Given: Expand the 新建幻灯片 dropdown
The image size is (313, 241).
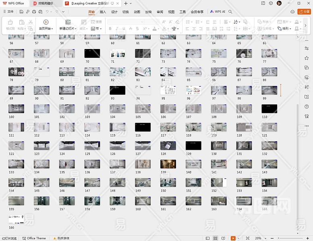Looking at the screenshot, I should pyautogui.click(x=75, y=29).
